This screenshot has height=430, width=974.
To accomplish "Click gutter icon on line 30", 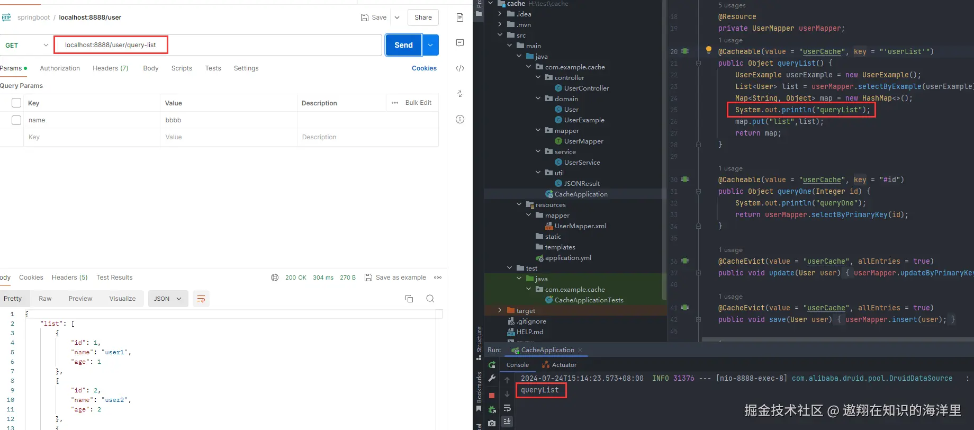I will pos(685,180).
